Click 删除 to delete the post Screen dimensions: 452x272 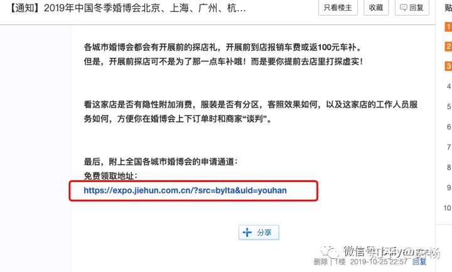point(321,261)
